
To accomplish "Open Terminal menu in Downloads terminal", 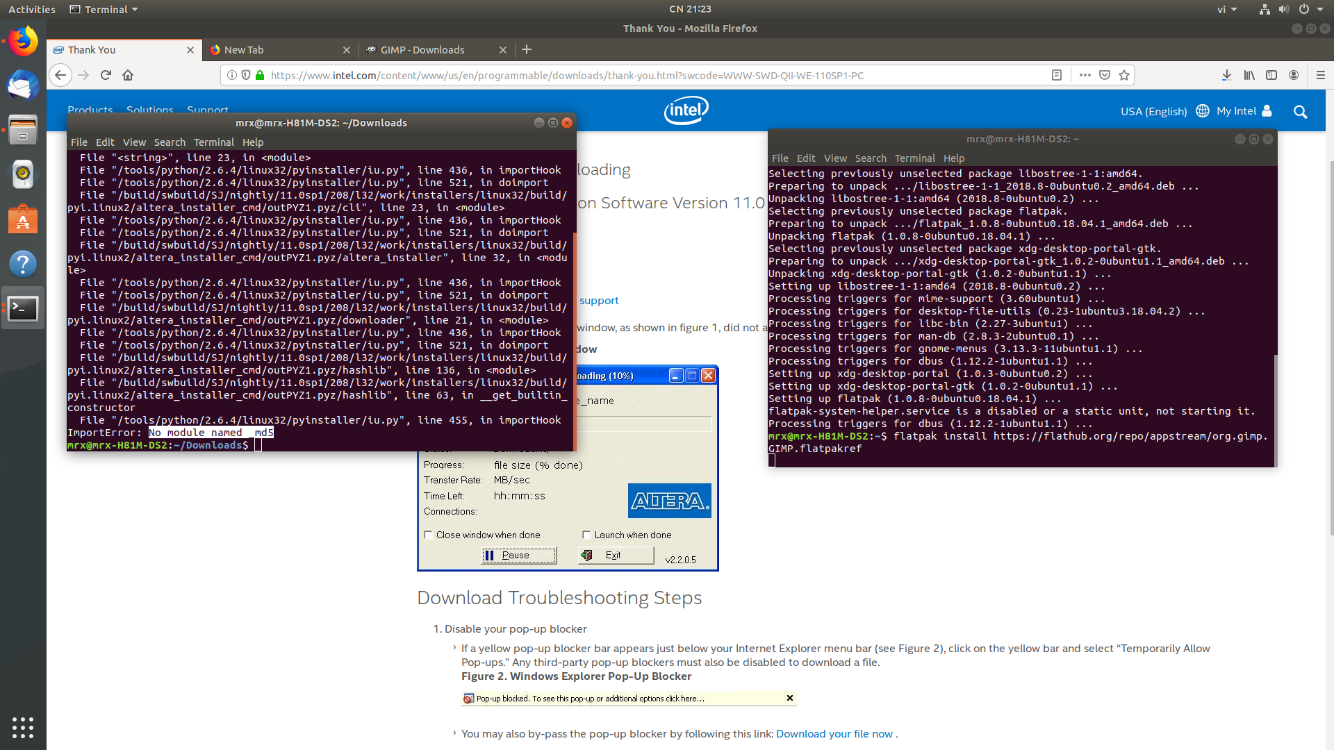I will [214, 142].
